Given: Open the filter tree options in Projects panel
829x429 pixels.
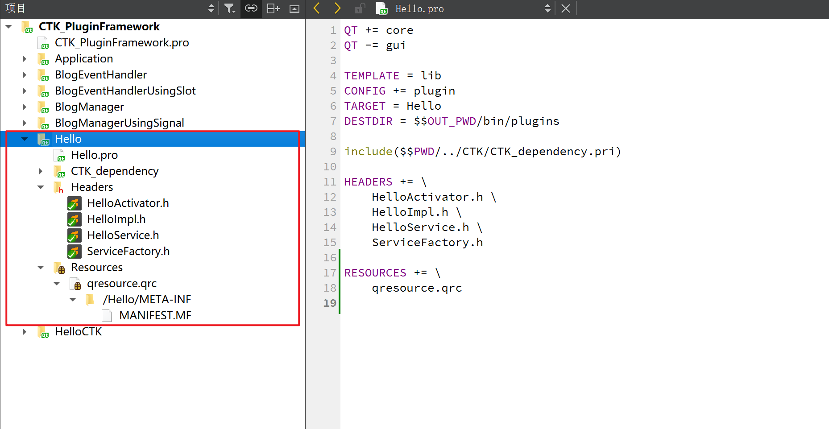Looking at the screenshot, I should coord(230,8).
